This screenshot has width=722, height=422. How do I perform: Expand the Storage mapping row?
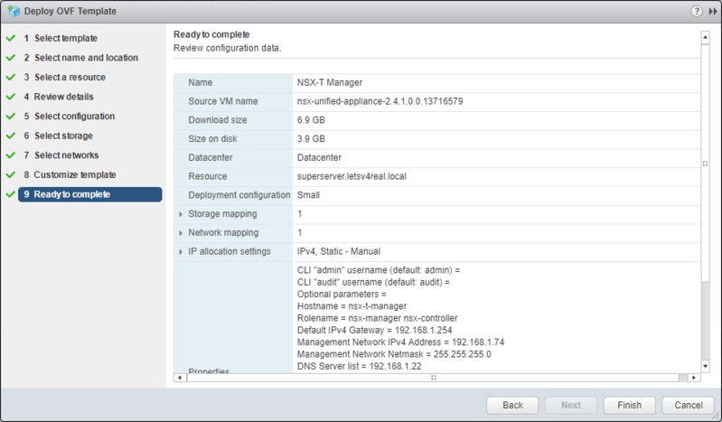(181, 214)
